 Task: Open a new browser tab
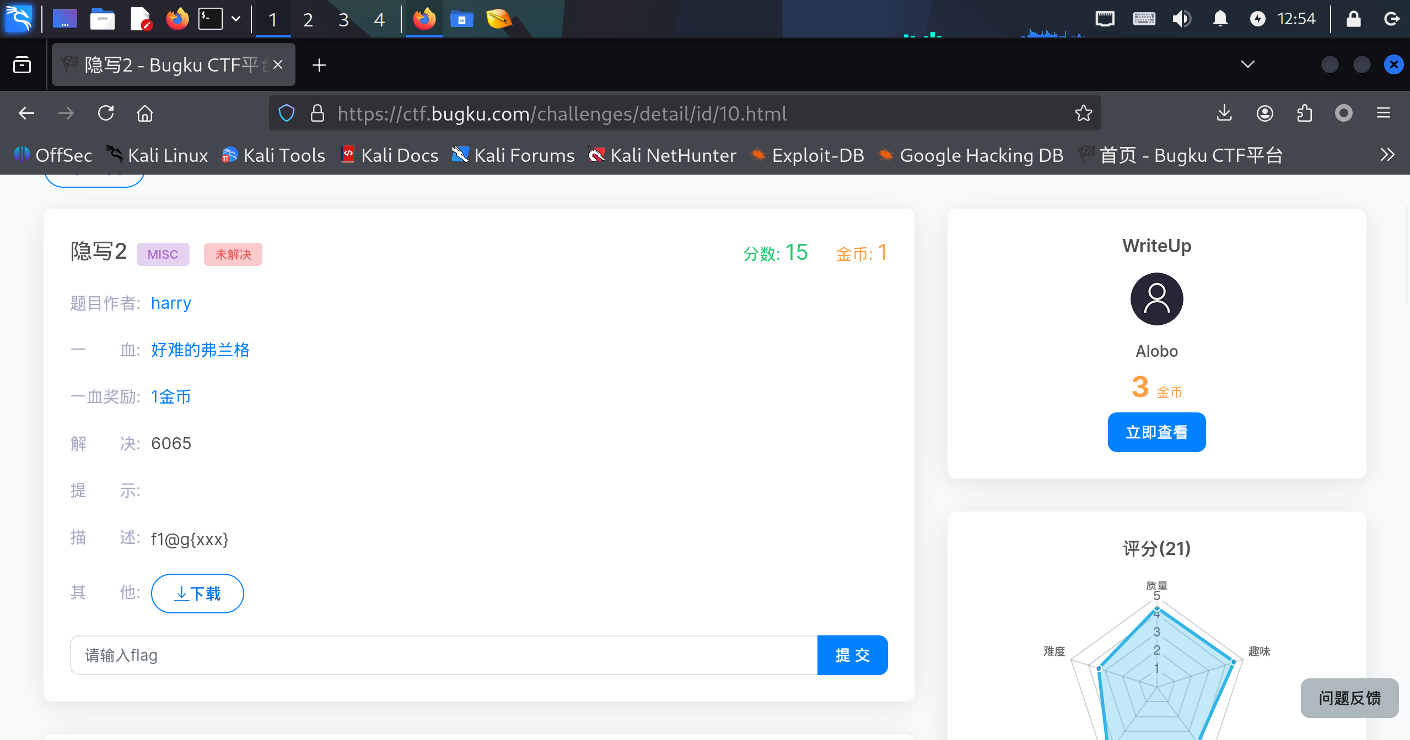click(319, 65)
